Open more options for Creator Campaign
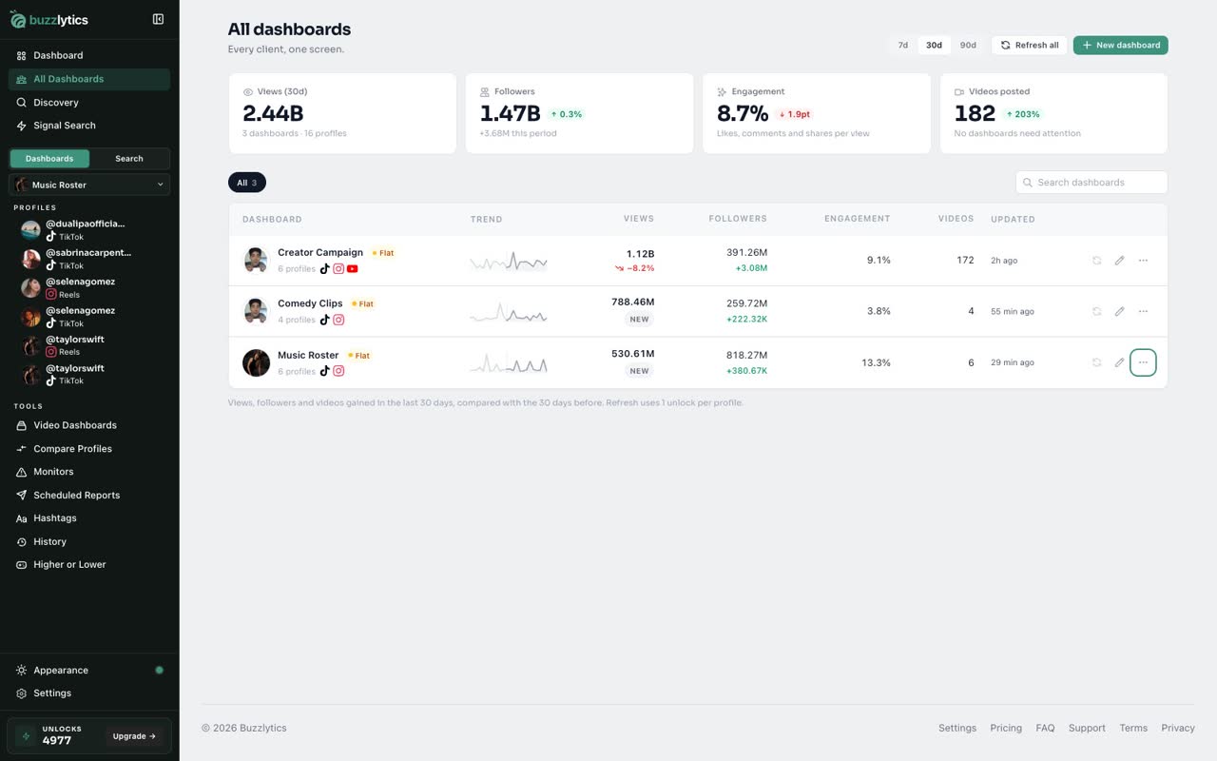Image resolution: width=1217 pixels, height=761 pixels. (1143, 260)
